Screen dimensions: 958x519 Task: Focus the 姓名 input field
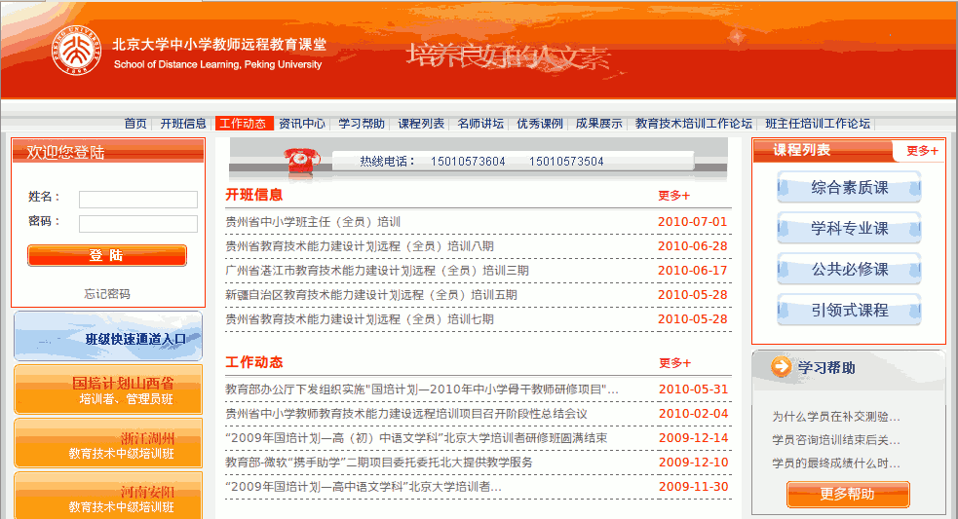(137, 200)
